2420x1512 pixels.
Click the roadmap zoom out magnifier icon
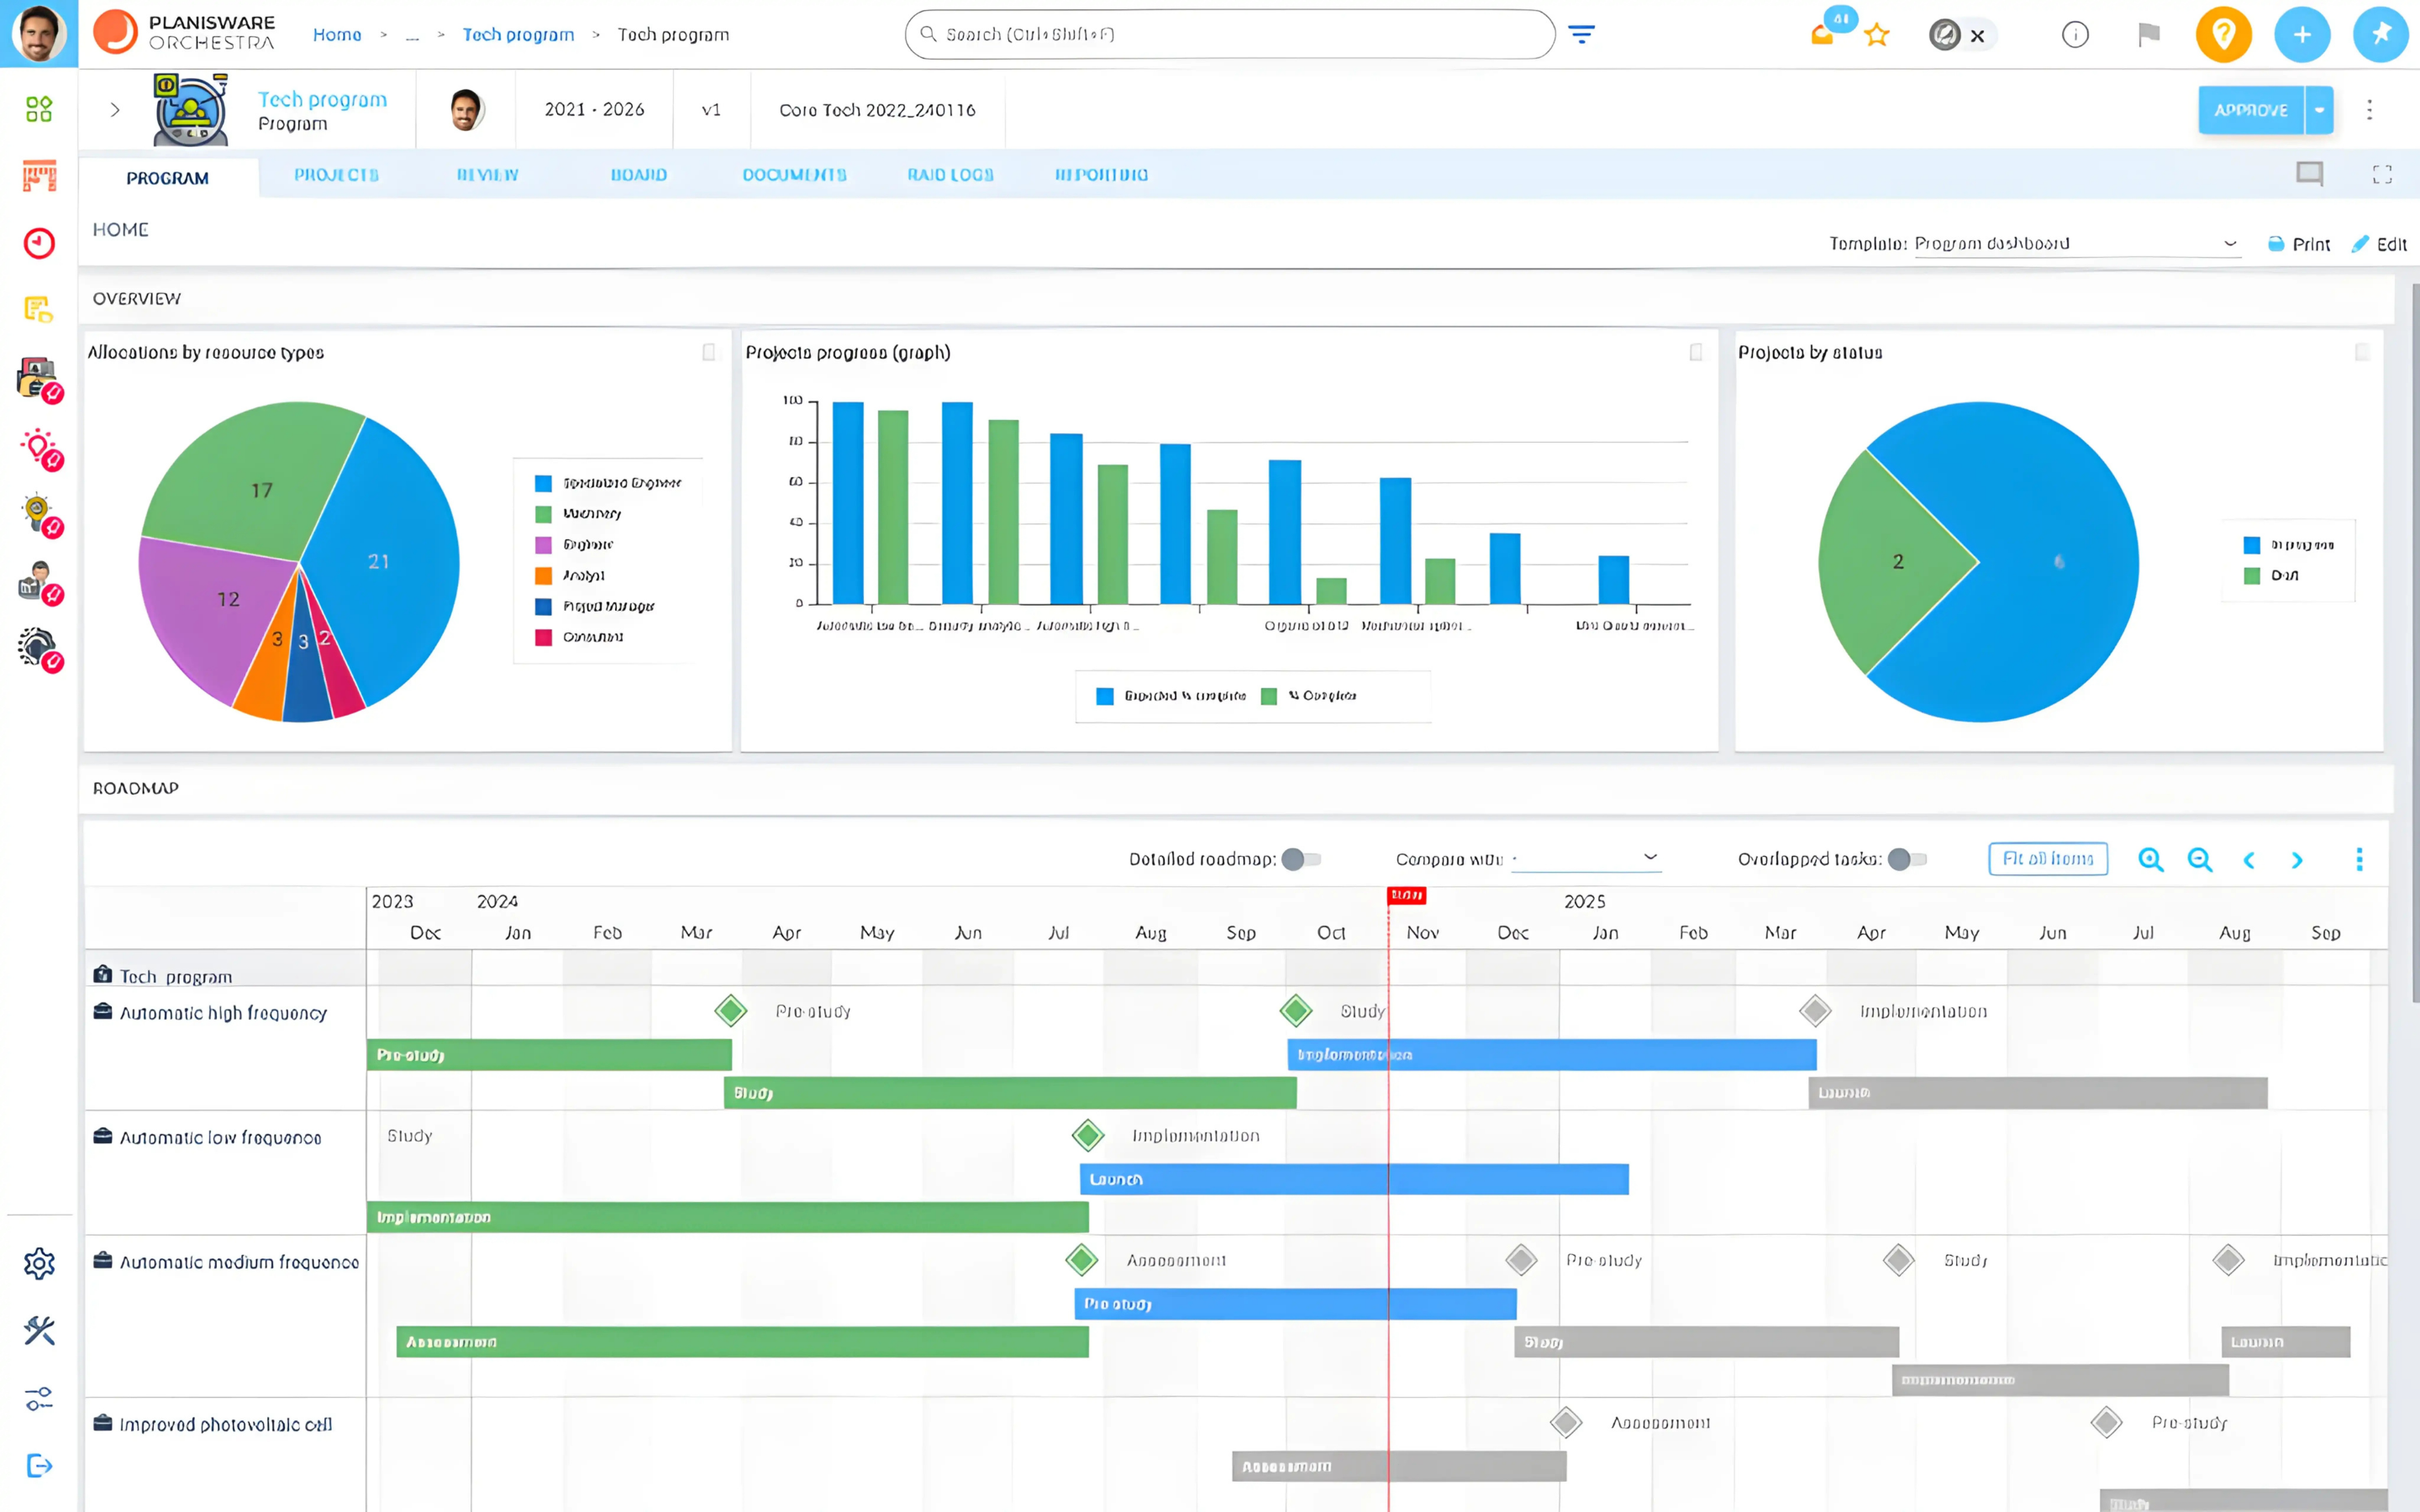pyautogui.click(x=2199, y=859)
